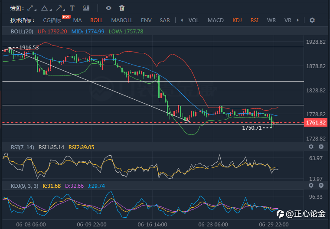This screenshot has width=330, height=229.
Task: Click the 06-03 06:00 time label
Action: [x=31, y=224]
